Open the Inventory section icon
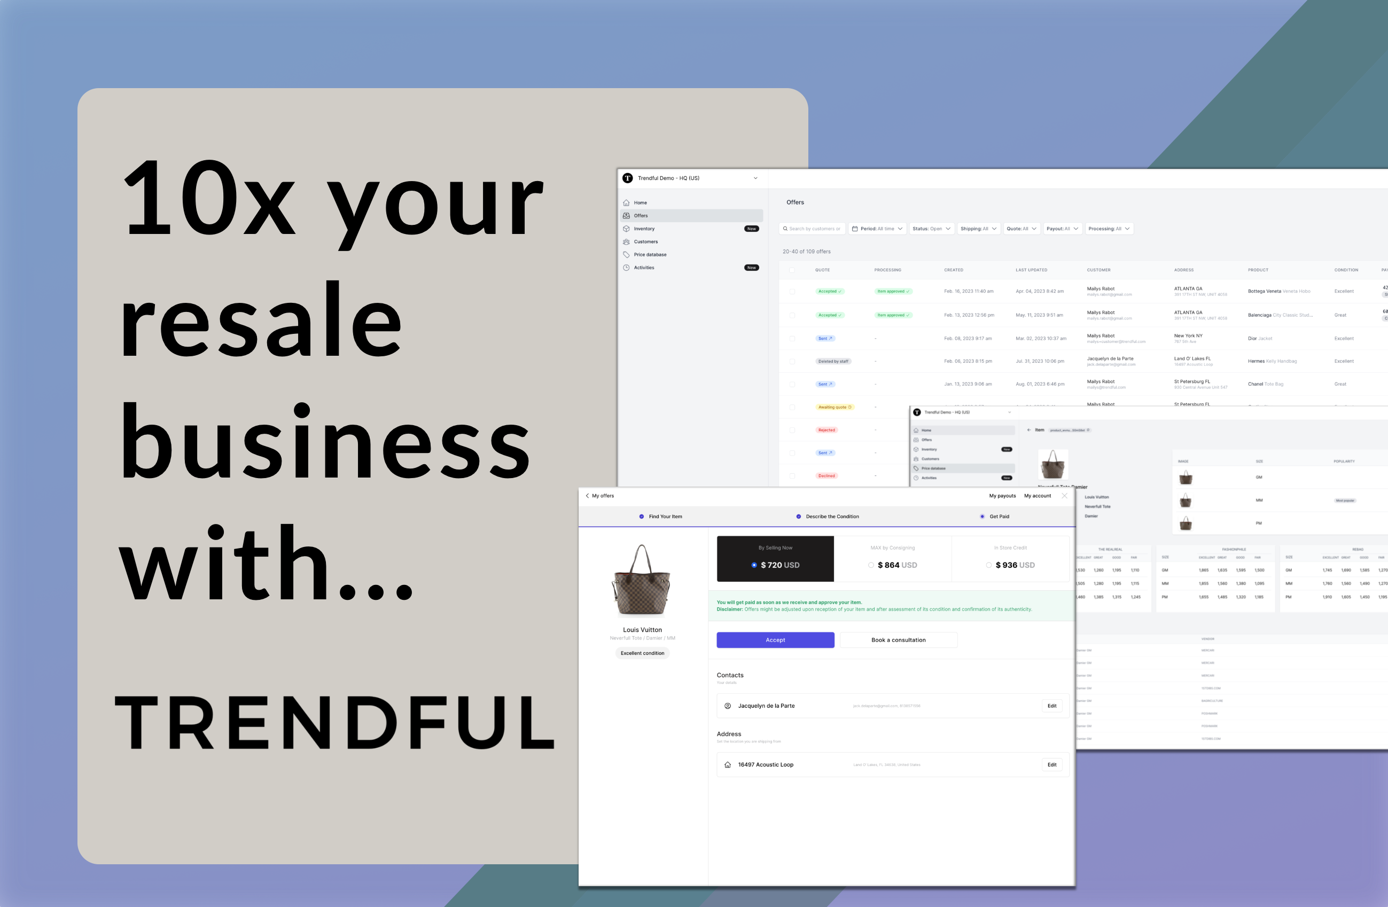The width and height of the screenshot is (1388, 907). [627, 229]
